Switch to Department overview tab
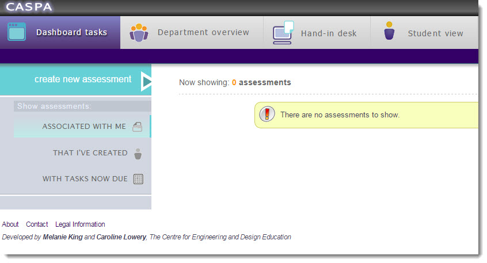 point(203,33)
